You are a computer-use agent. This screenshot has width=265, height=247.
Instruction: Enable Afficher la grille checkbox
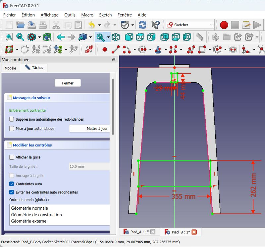[12, 157]
